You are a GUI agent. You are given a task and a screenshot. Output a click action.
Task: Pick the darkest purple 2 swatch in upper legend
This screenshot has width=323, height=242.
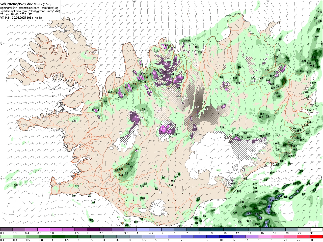click(x=93, y=230)
